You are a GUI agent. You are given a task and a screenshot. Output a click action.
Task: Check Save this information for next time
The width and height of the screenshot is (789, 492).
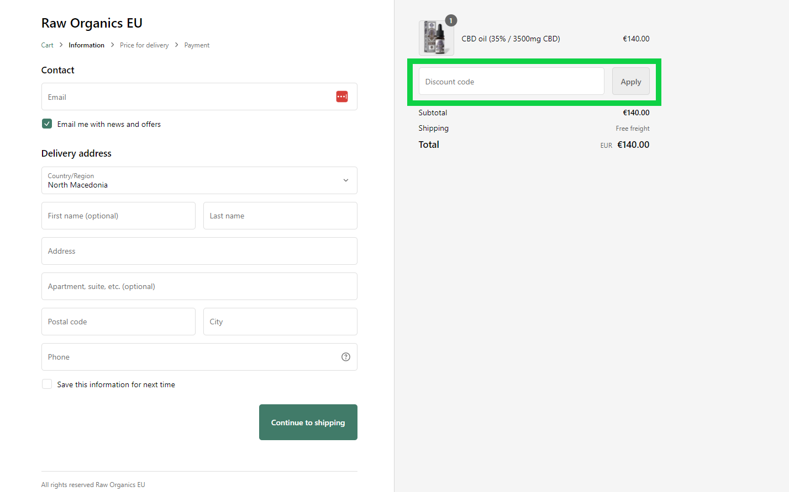click(x=47, y=384)
